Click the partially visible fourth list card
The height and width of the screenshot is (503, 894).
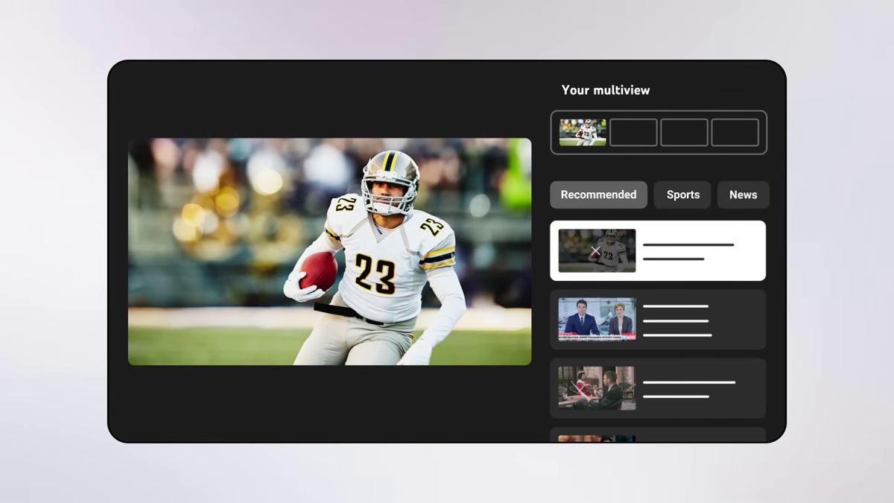[658, 435]
